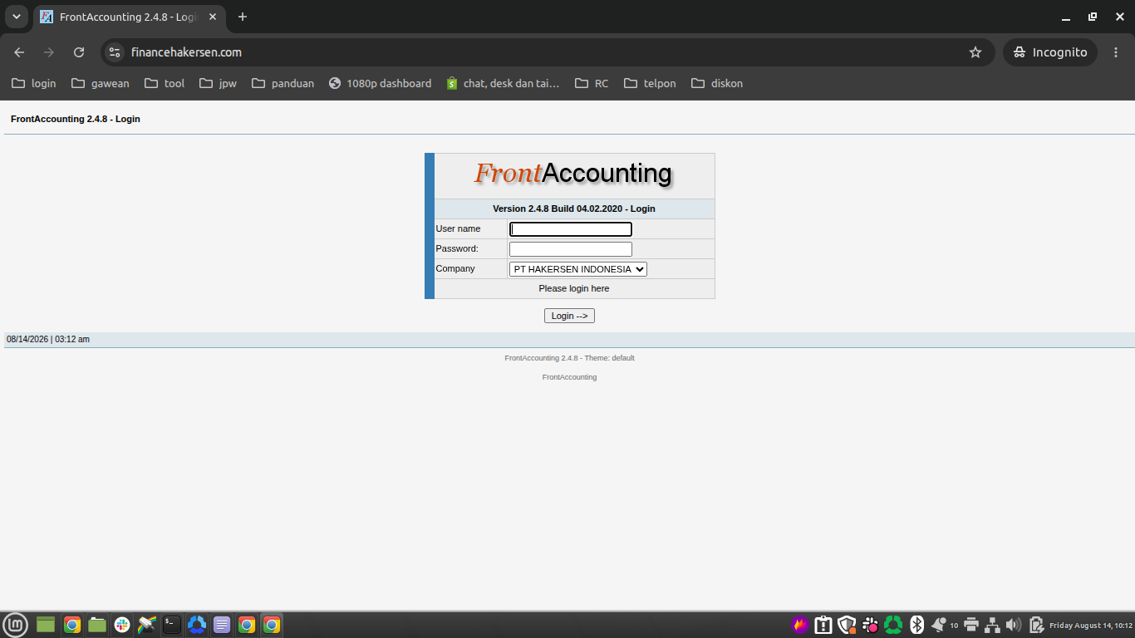
Task: Open the network connections tray icon
Action: (x=992, y=625)
